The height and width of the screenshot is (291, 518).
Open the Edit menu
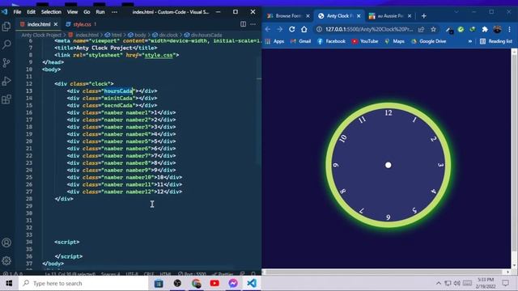(31, 12)
